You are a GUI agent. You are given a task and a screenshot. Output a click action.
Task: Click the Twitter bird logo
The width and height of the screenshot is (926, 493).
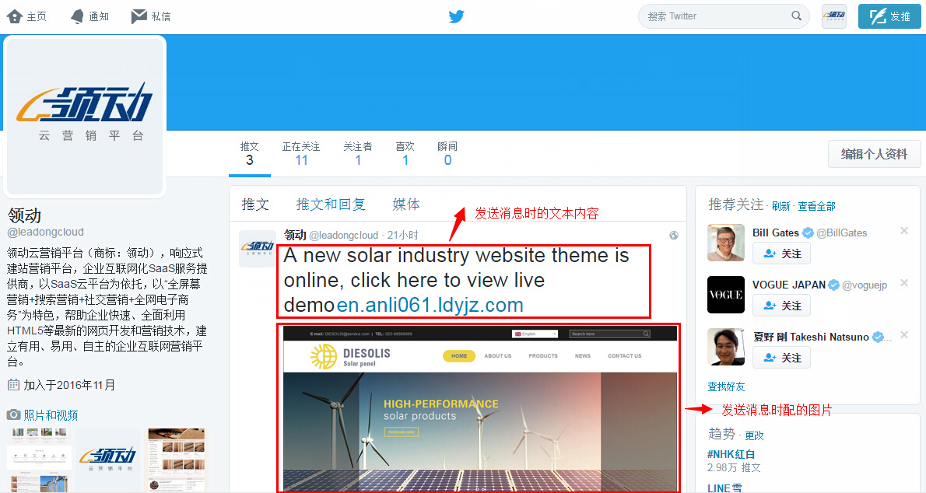(x=456, y=16)
